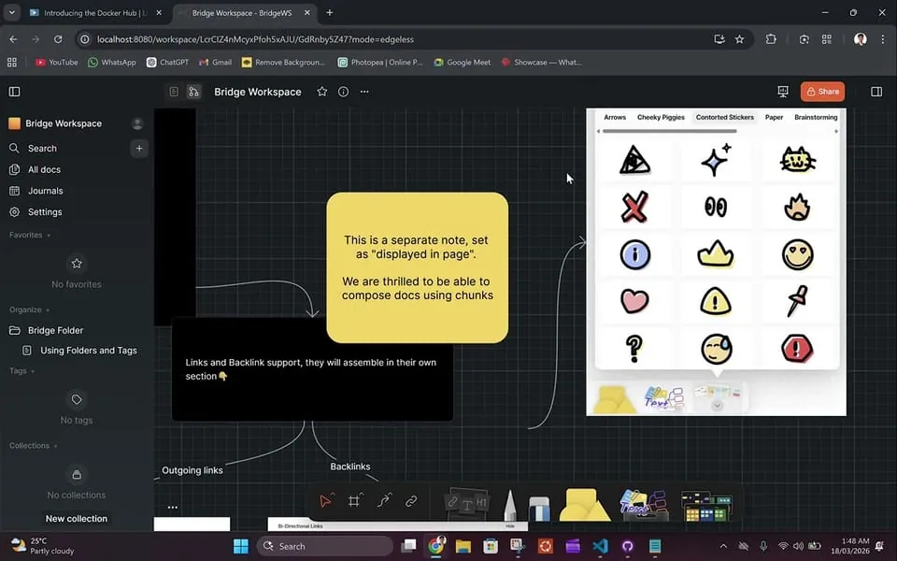Open the ChatGPT bookmark
Screen dimensions: 897x561
[x=167, y=63]
